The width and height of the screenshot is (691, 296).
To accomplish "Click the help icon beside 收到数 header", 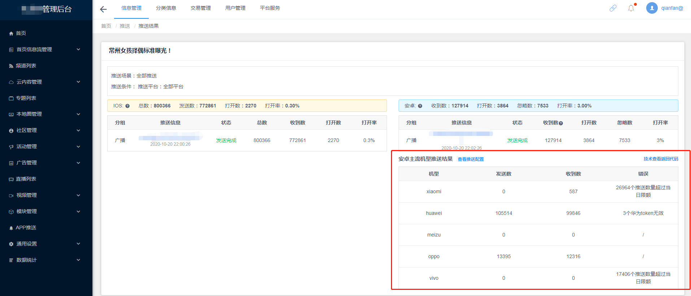I will tap(561, 123).
